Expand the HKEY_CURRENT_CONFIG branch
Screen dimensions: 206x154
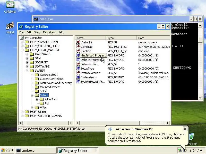22,116
